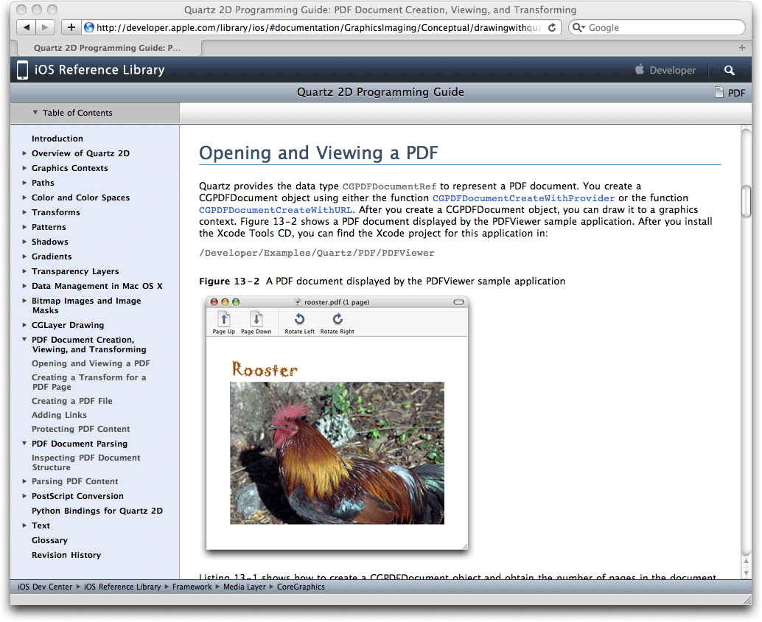Follow the CGPDFDocumentCreateWithURL link

[x=276, y=210]
